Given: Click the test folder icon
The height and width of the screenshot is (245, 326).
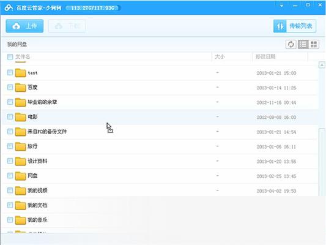Looking at the screenshot, I should [x=20, y=73].
